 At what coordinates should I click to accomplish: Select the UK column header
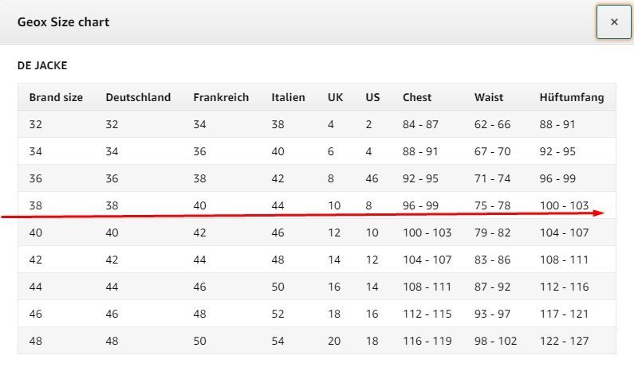[335, 97]
